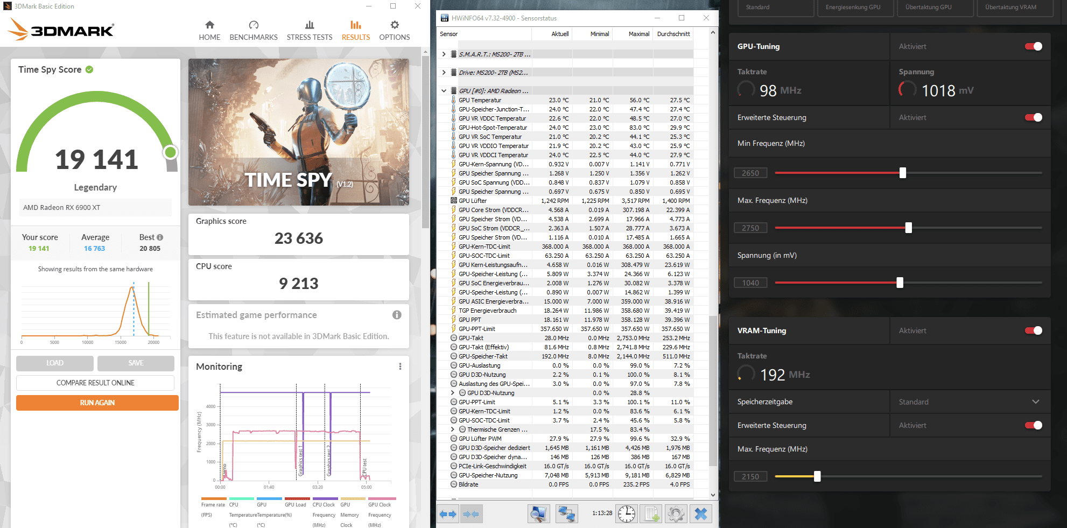Viewport: 1067px width, 528px height.
Task: Click HWiNFO networked monitors icon
Action: 566,514
